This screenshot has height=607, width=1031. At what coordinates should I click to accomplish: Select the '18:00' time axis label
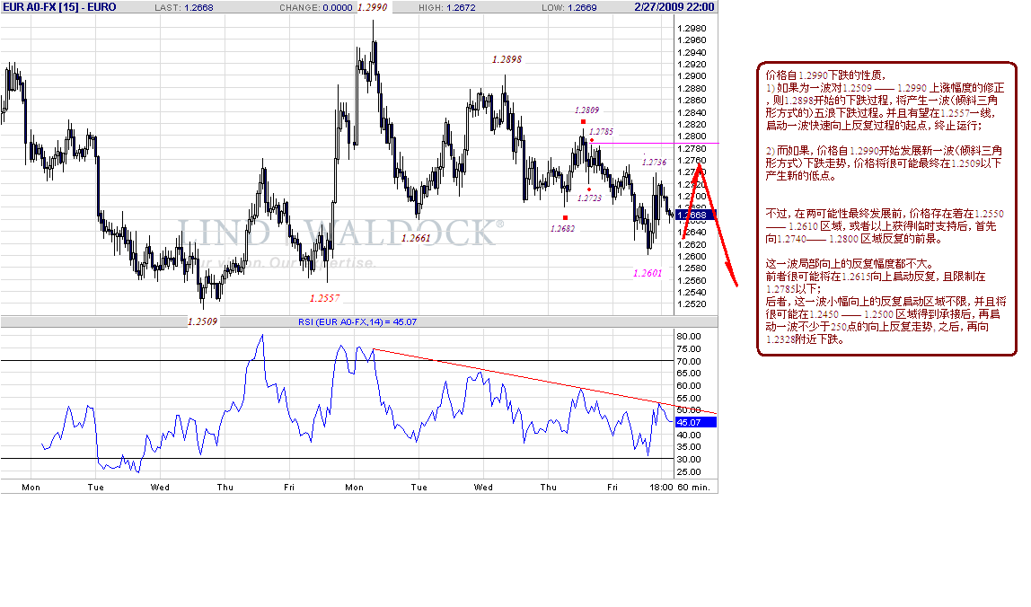pyautogui.click(x=661, y=488)
